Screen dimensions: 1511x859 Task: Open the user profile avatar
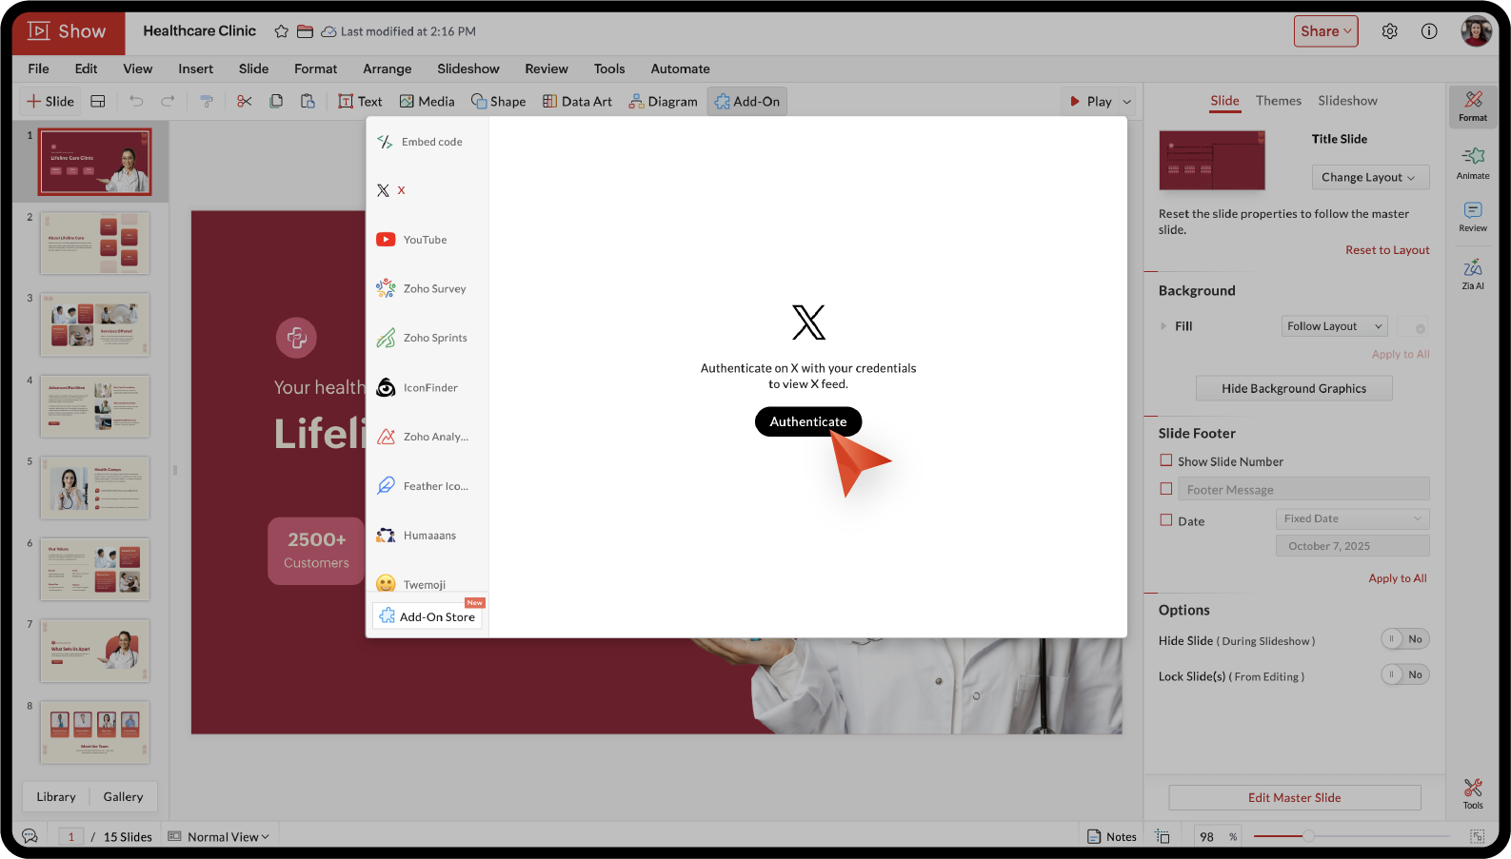pos(1477,31)
